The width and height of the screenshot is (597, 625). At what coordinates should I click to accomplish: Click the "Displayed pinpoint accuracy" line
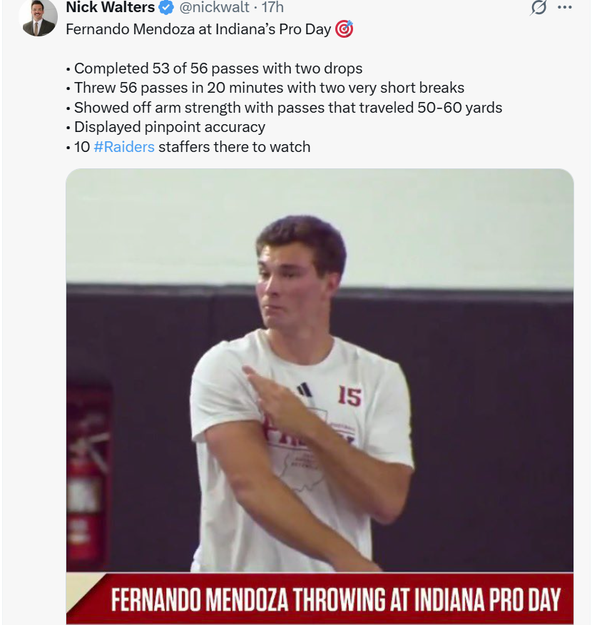click(x=170, y=127)
